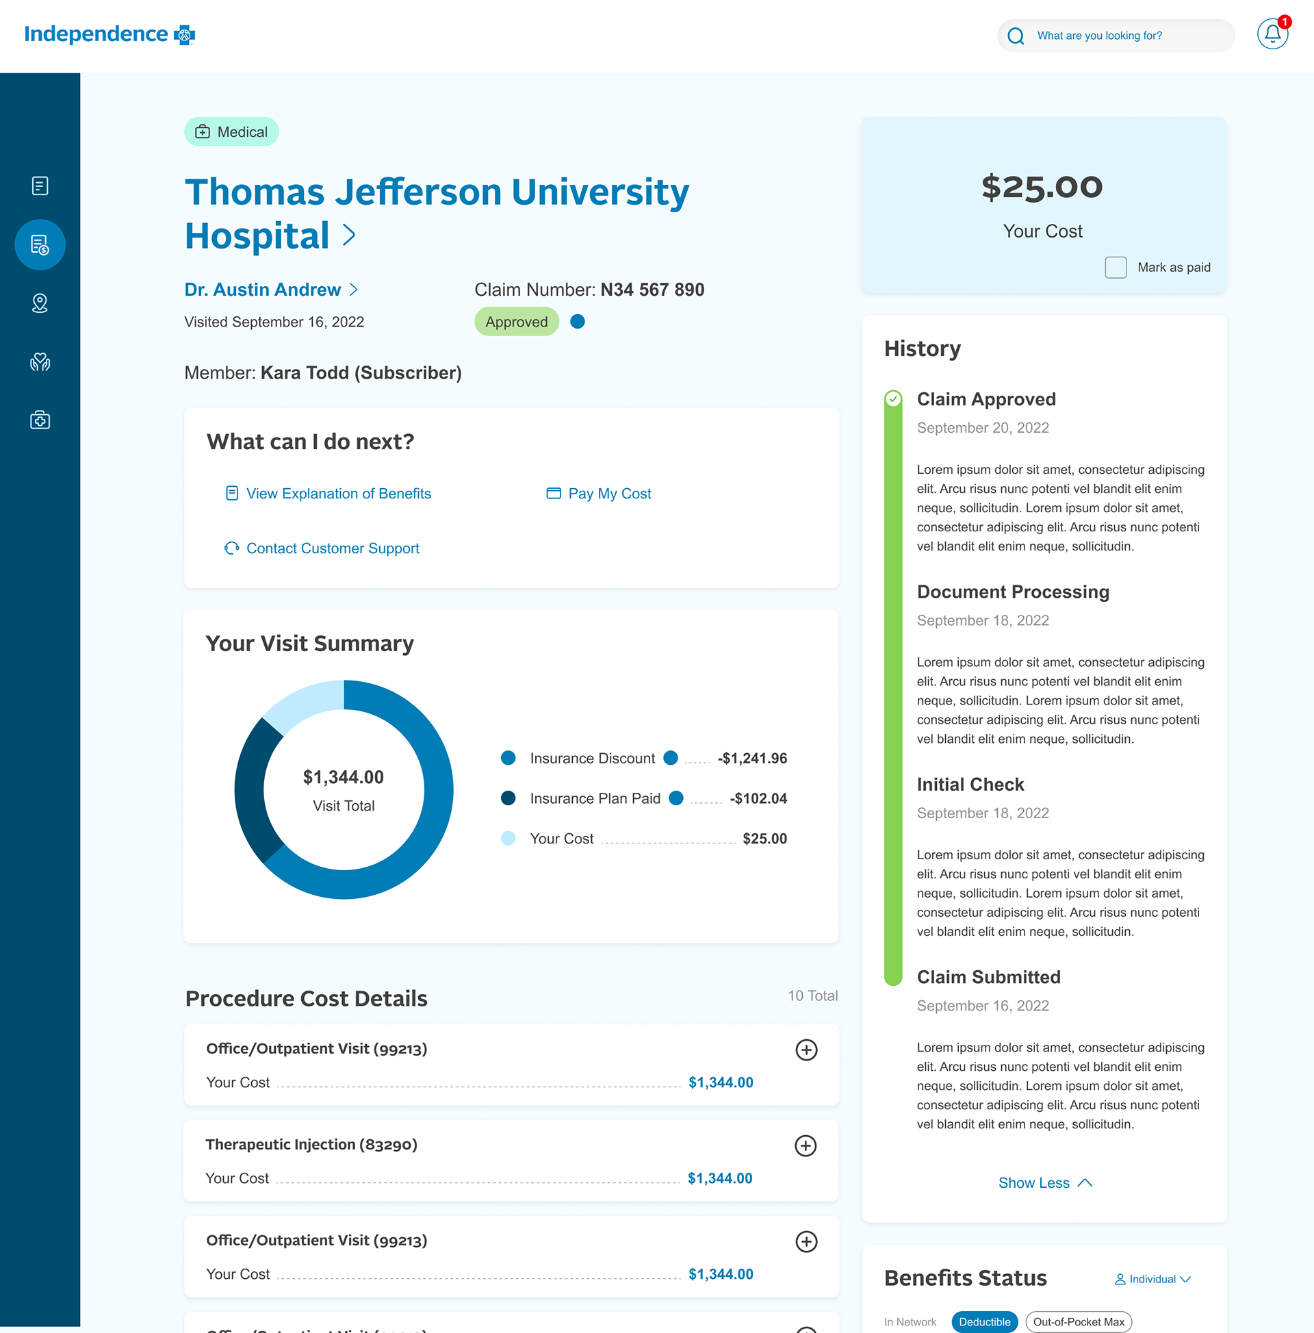
Task: Click 'Document Processing' history heading
Action: 1013,592
